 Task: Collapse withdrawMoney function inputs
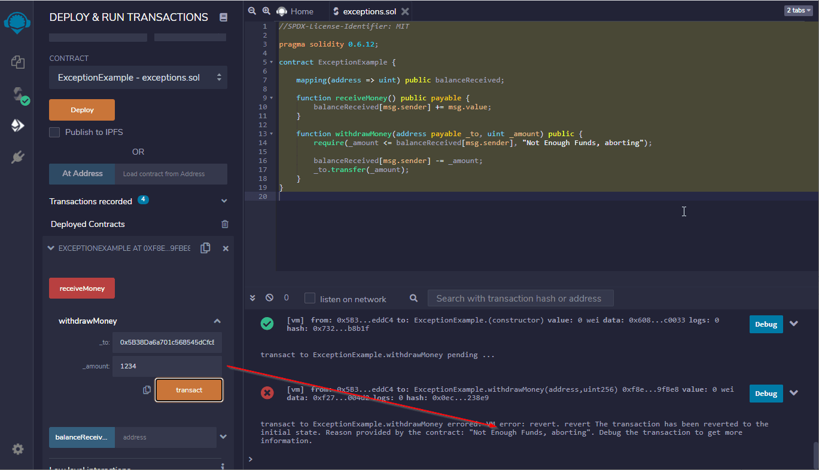(x=217, y=321)
